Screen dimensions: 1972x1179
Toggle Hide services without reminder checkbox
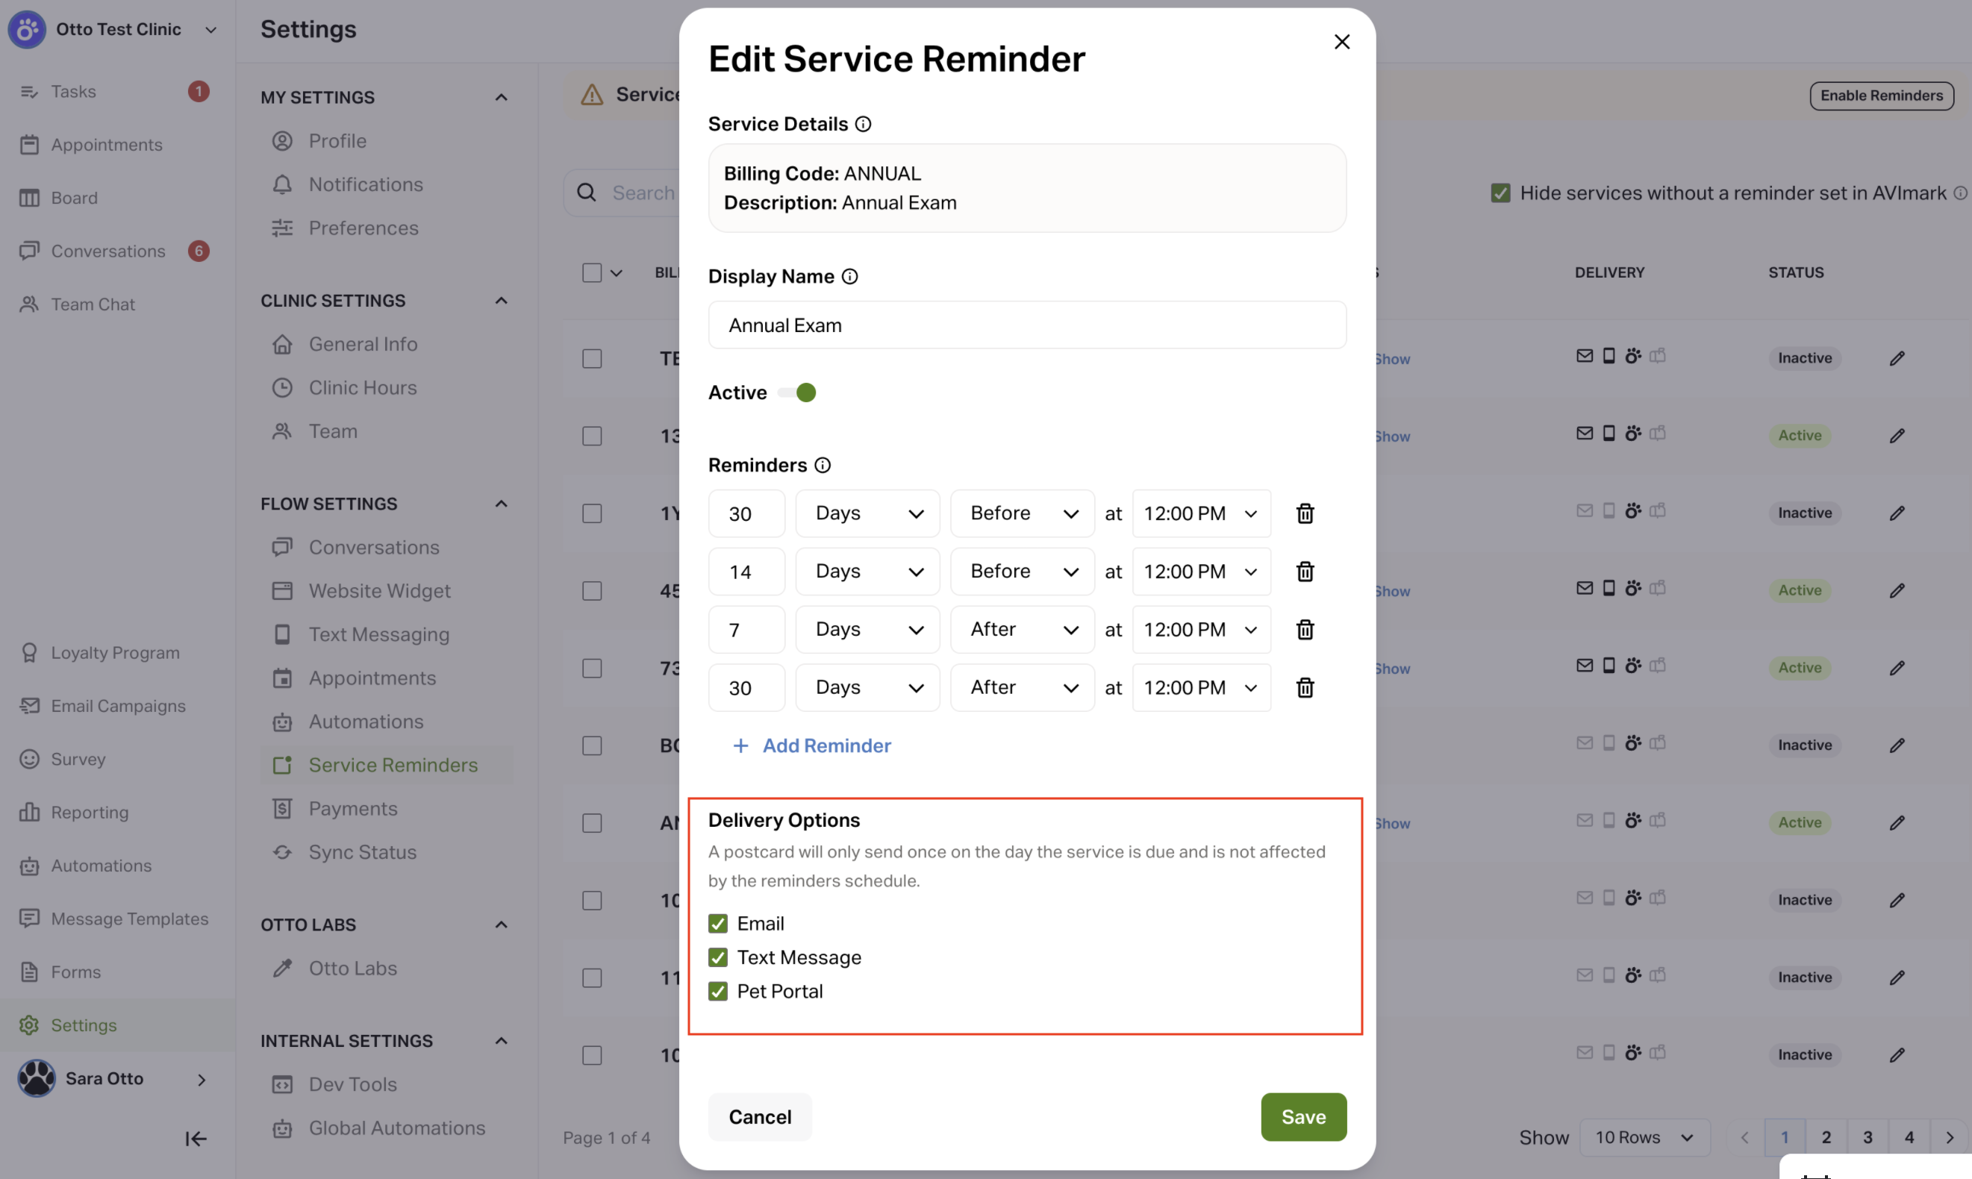[1500, 193]
